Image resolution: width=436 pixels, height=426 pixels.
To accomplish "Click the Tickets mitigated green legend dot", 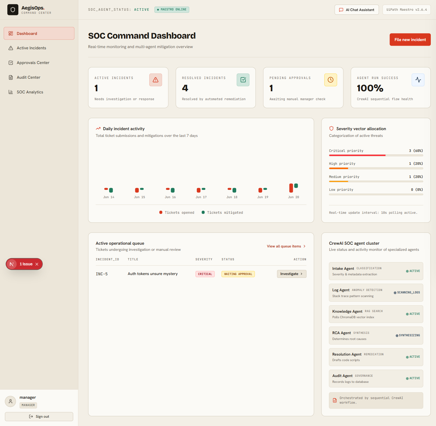I will pos(203,212).
